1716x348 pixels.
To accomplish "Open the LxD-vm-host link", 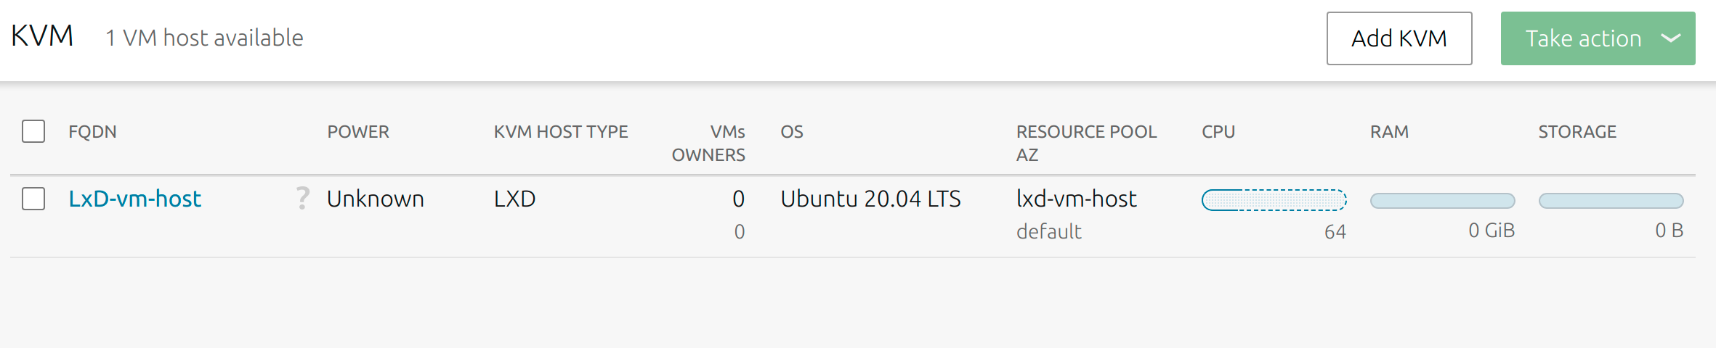I will click(134, 199).
